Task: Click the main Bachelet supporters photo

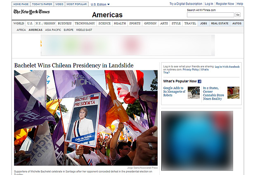Action: [x=86, y=118]
